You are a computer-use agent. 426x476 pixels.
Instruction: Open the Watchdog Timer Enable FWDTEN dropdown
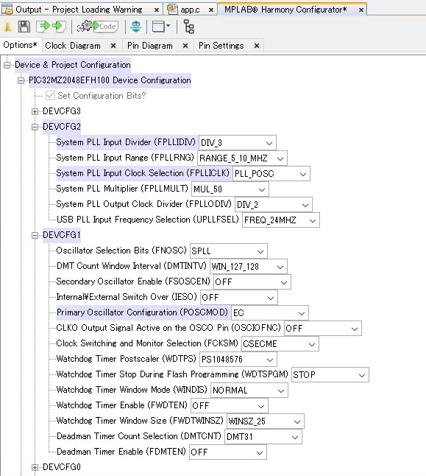[230, 406]
